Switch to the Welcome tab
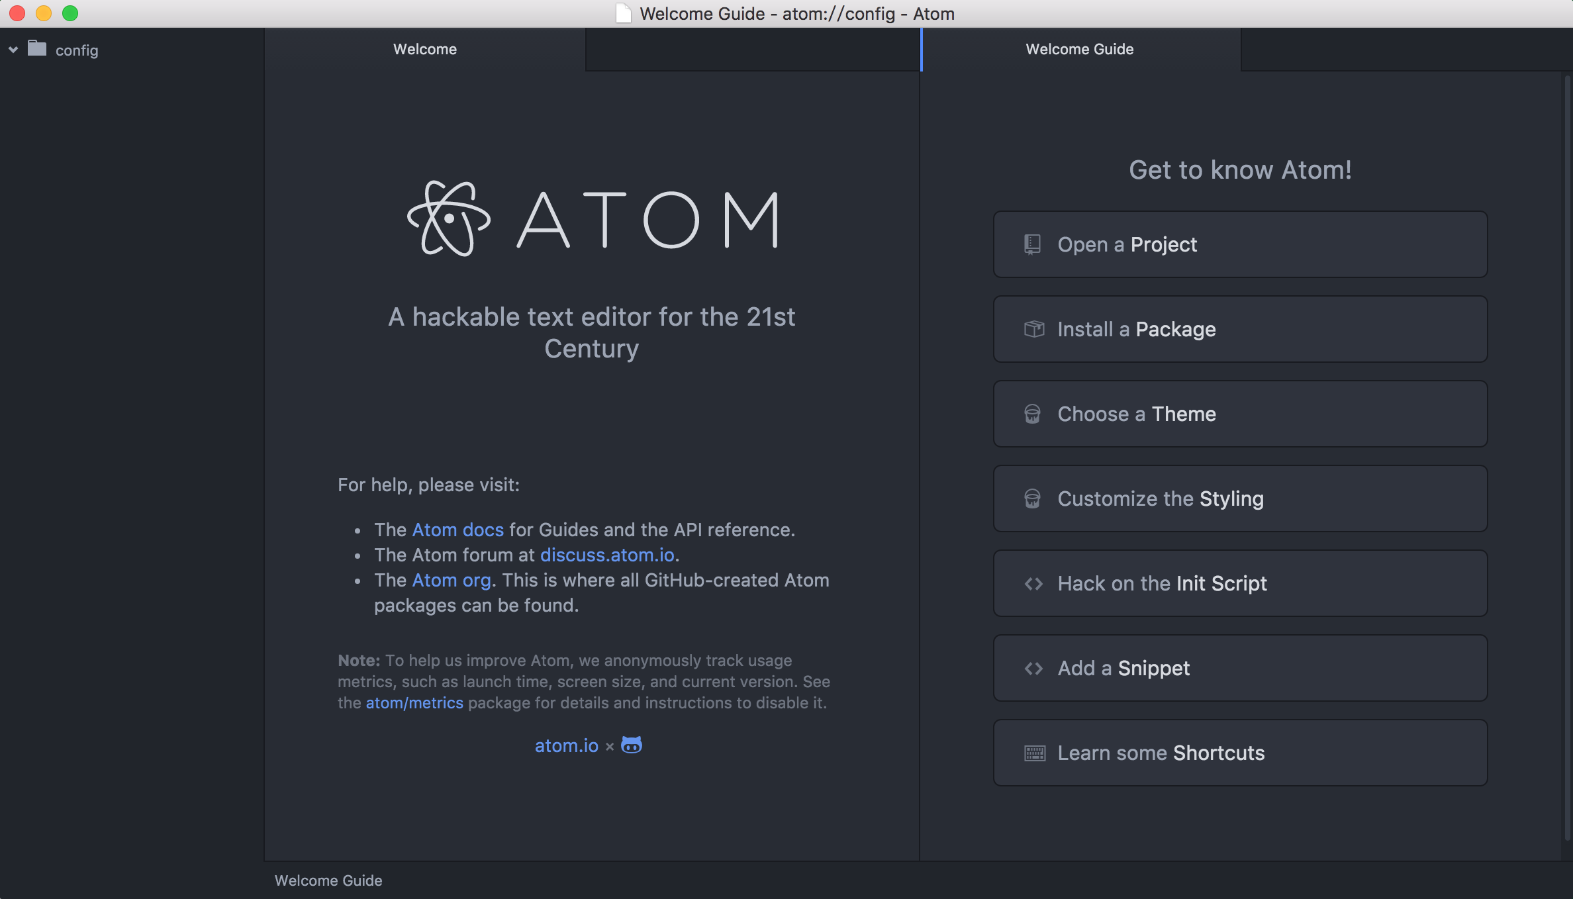Image resolution: width=1573 pixels, height=899 pixels. [x=424, y=49]
